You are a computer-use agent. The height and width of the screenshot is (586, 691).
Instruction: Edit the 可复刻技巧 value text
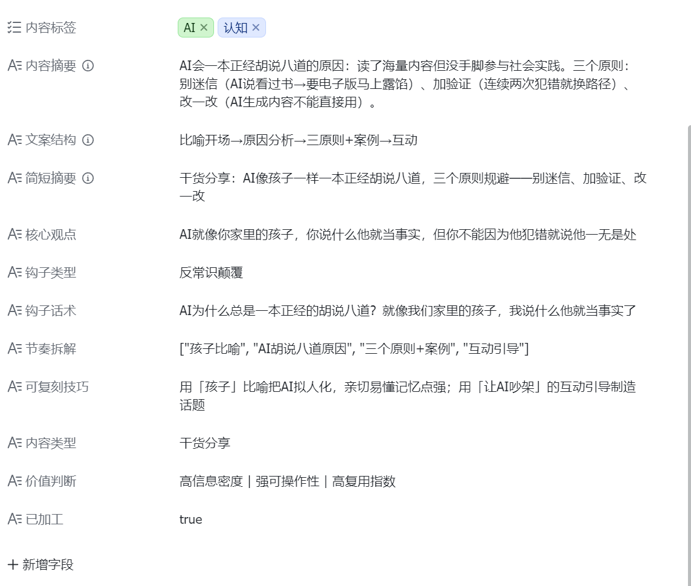pyautogui.click(x=407, y=396)
